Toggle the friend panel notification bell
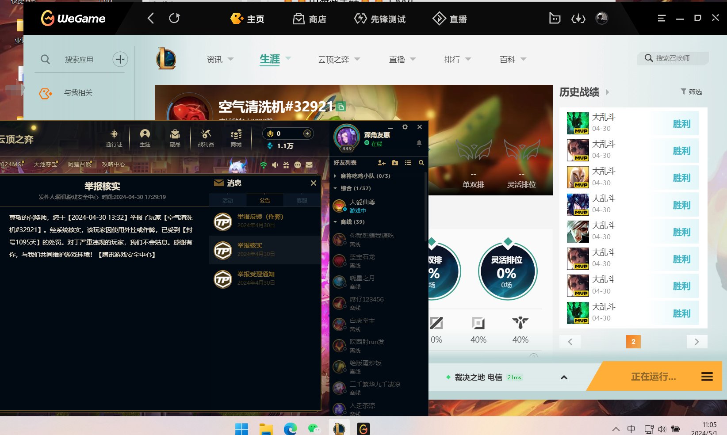Image resolution: width=727 pixels, height=435 pixels. click(x=419, y=143)
